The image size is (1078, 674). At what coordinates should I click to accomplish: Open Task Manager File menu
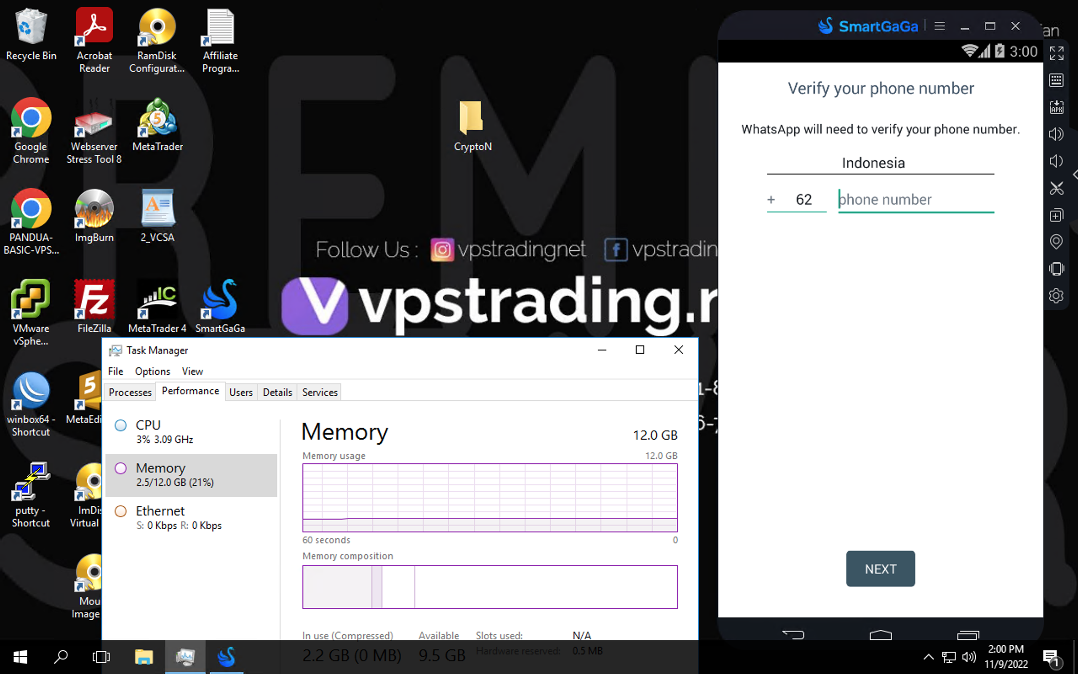coord(115,371)
